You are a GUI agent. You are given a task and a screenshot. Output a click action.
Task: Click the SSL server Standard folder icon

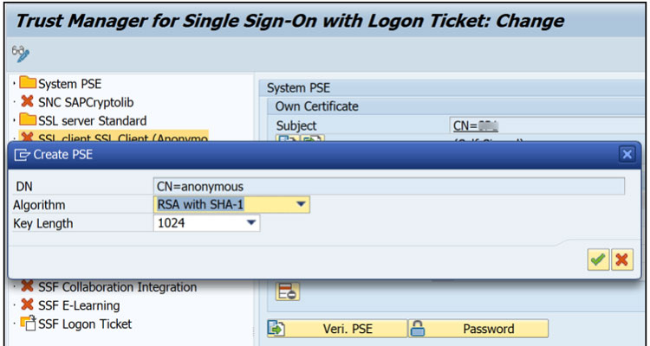[28, 120]
